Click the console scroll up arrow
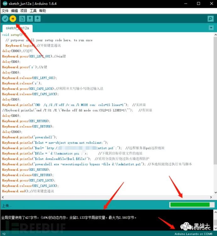Screen dimensions: 217x236 (215, 212)
